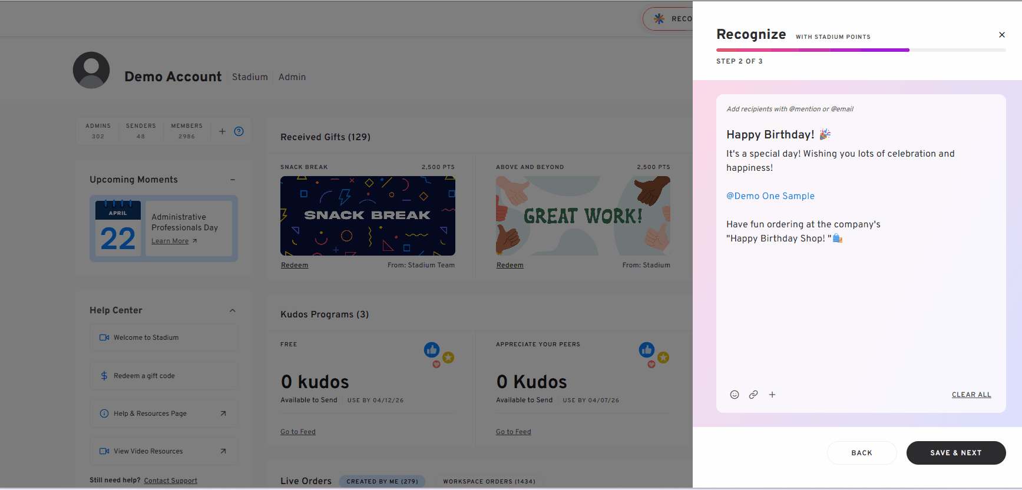1022x490 pixels.
Task: Select Workspace Orders (1434) tab
Action: pos(489,481)
